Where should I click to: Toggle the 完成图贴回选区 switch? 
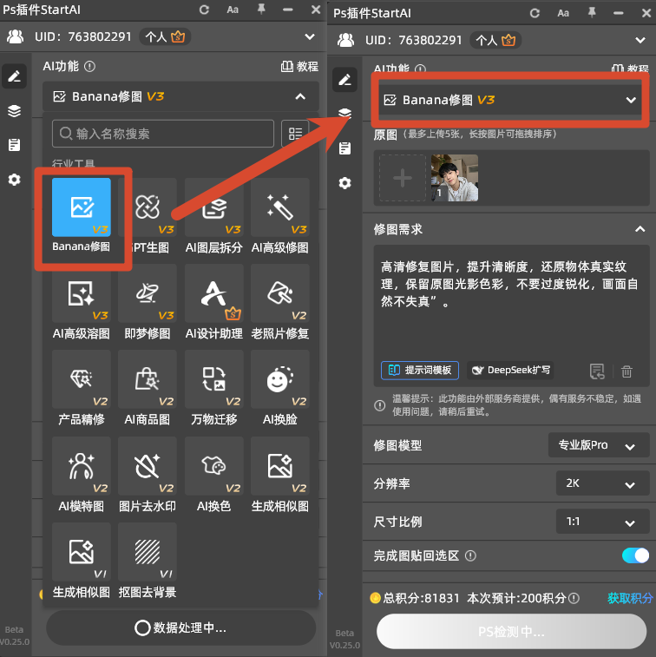point(635,555)
